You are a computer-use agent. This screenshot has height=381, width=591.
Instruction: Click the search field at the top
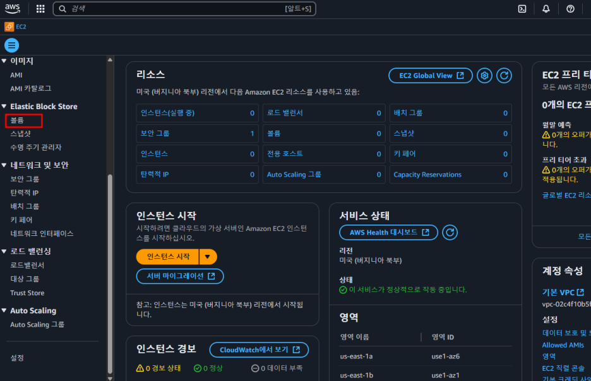pyautogui.click(x=184, y=9)
